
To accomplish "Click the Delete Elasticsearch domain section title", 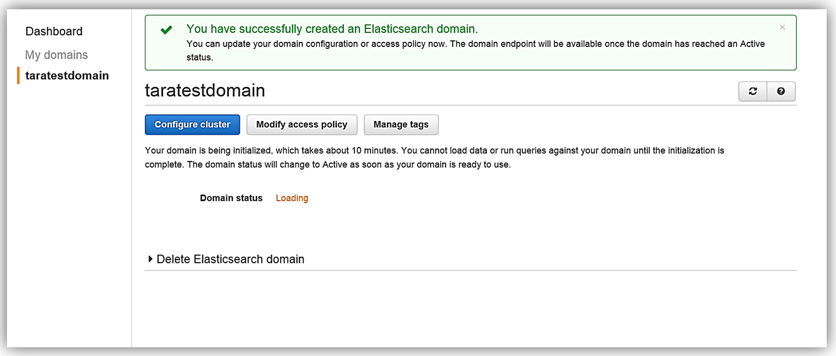I will click(x=230, y=259).
